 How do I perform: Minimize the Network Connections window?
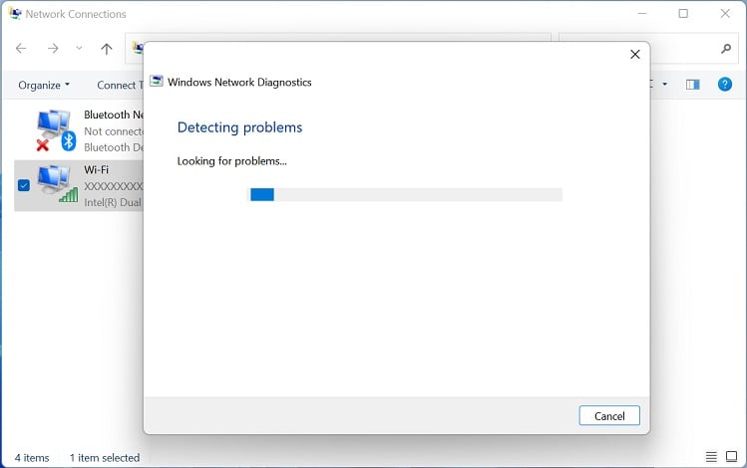point(642,13)
